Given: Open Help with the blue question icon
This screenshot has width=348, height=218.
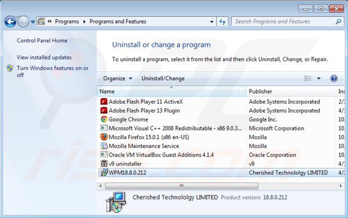Looking at the screenshot, I should [334, 78].
